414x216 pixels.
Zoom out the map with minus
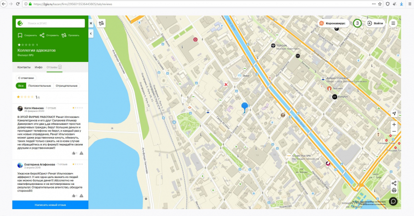394,132
